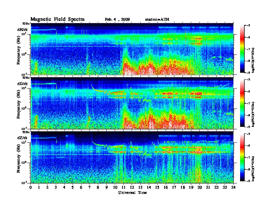
Task: Select the dD/dt panel label
Action: click(x=23, y=84)
